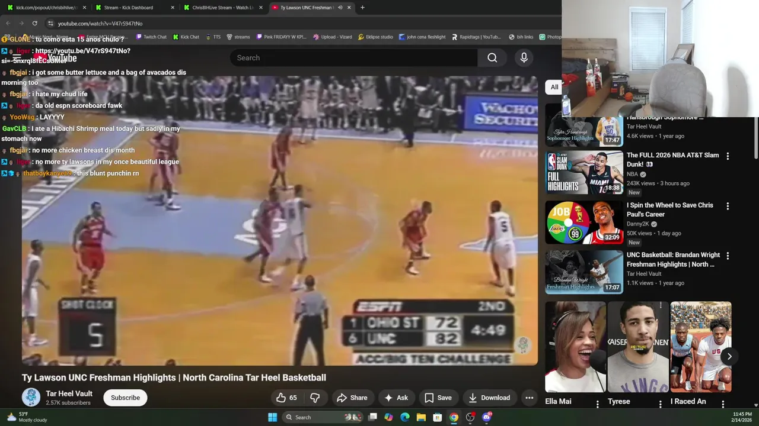This screenshot has width=759, height=426.
Task: Open the Eklipse studio bookmark
Action: (x=375, y=37)
